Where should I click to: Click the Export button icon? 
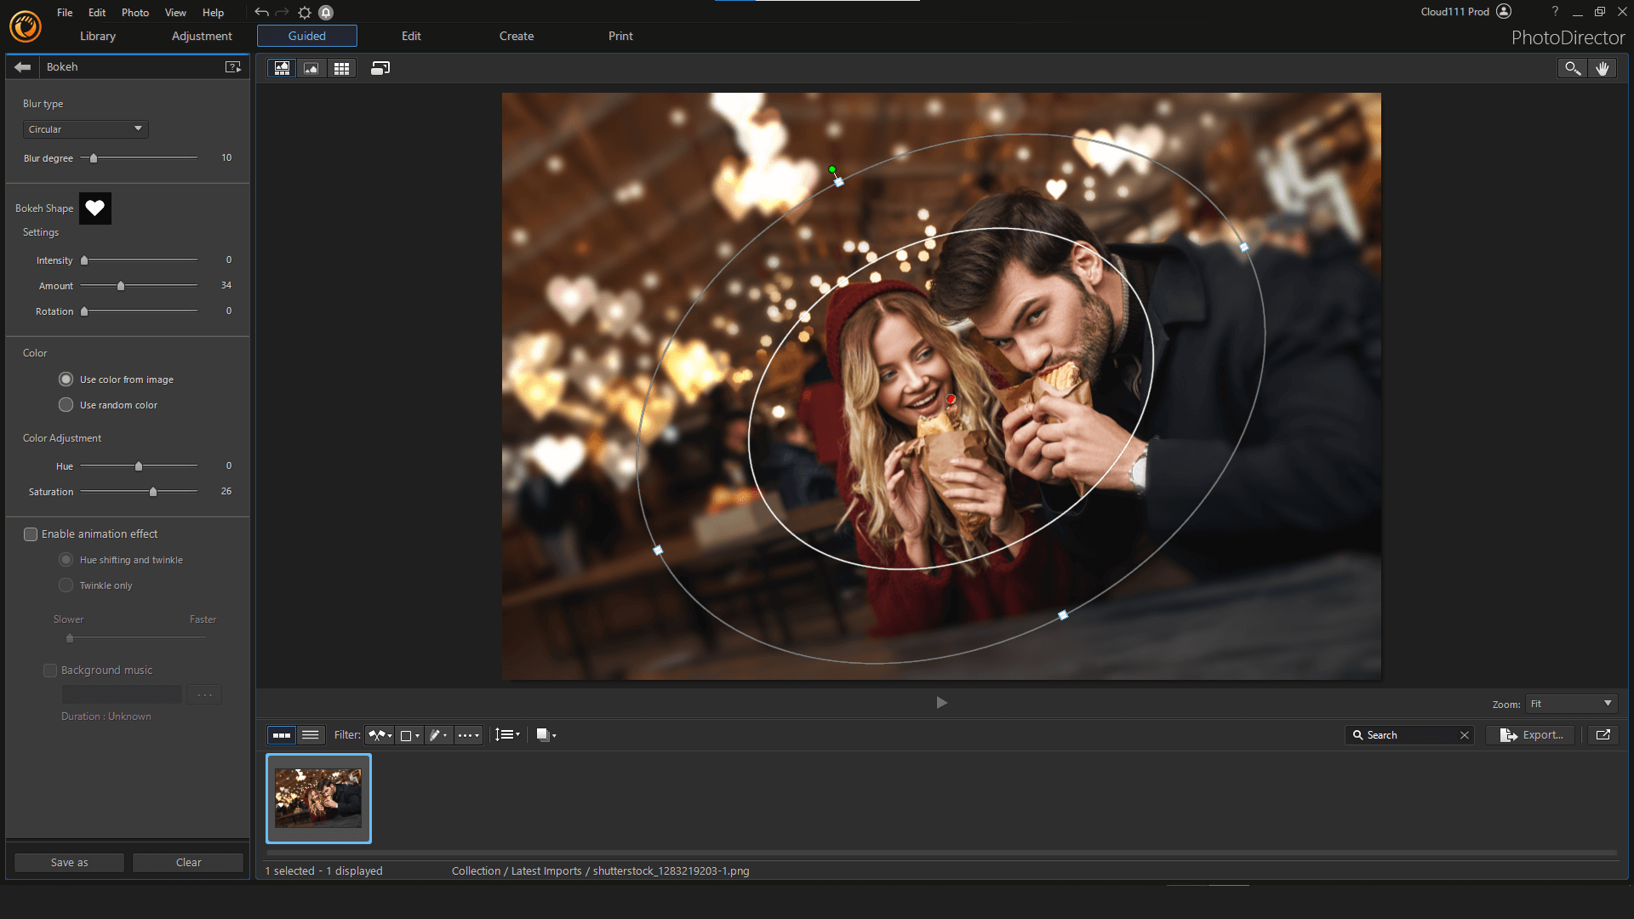pyautogui.click(x=1510, y=735)
